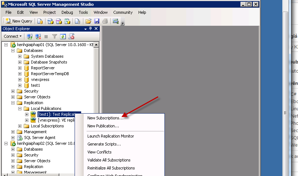Expand the ReportServerTempDB database node
Viewport: 298px width, 176px height.
[20, 74]
